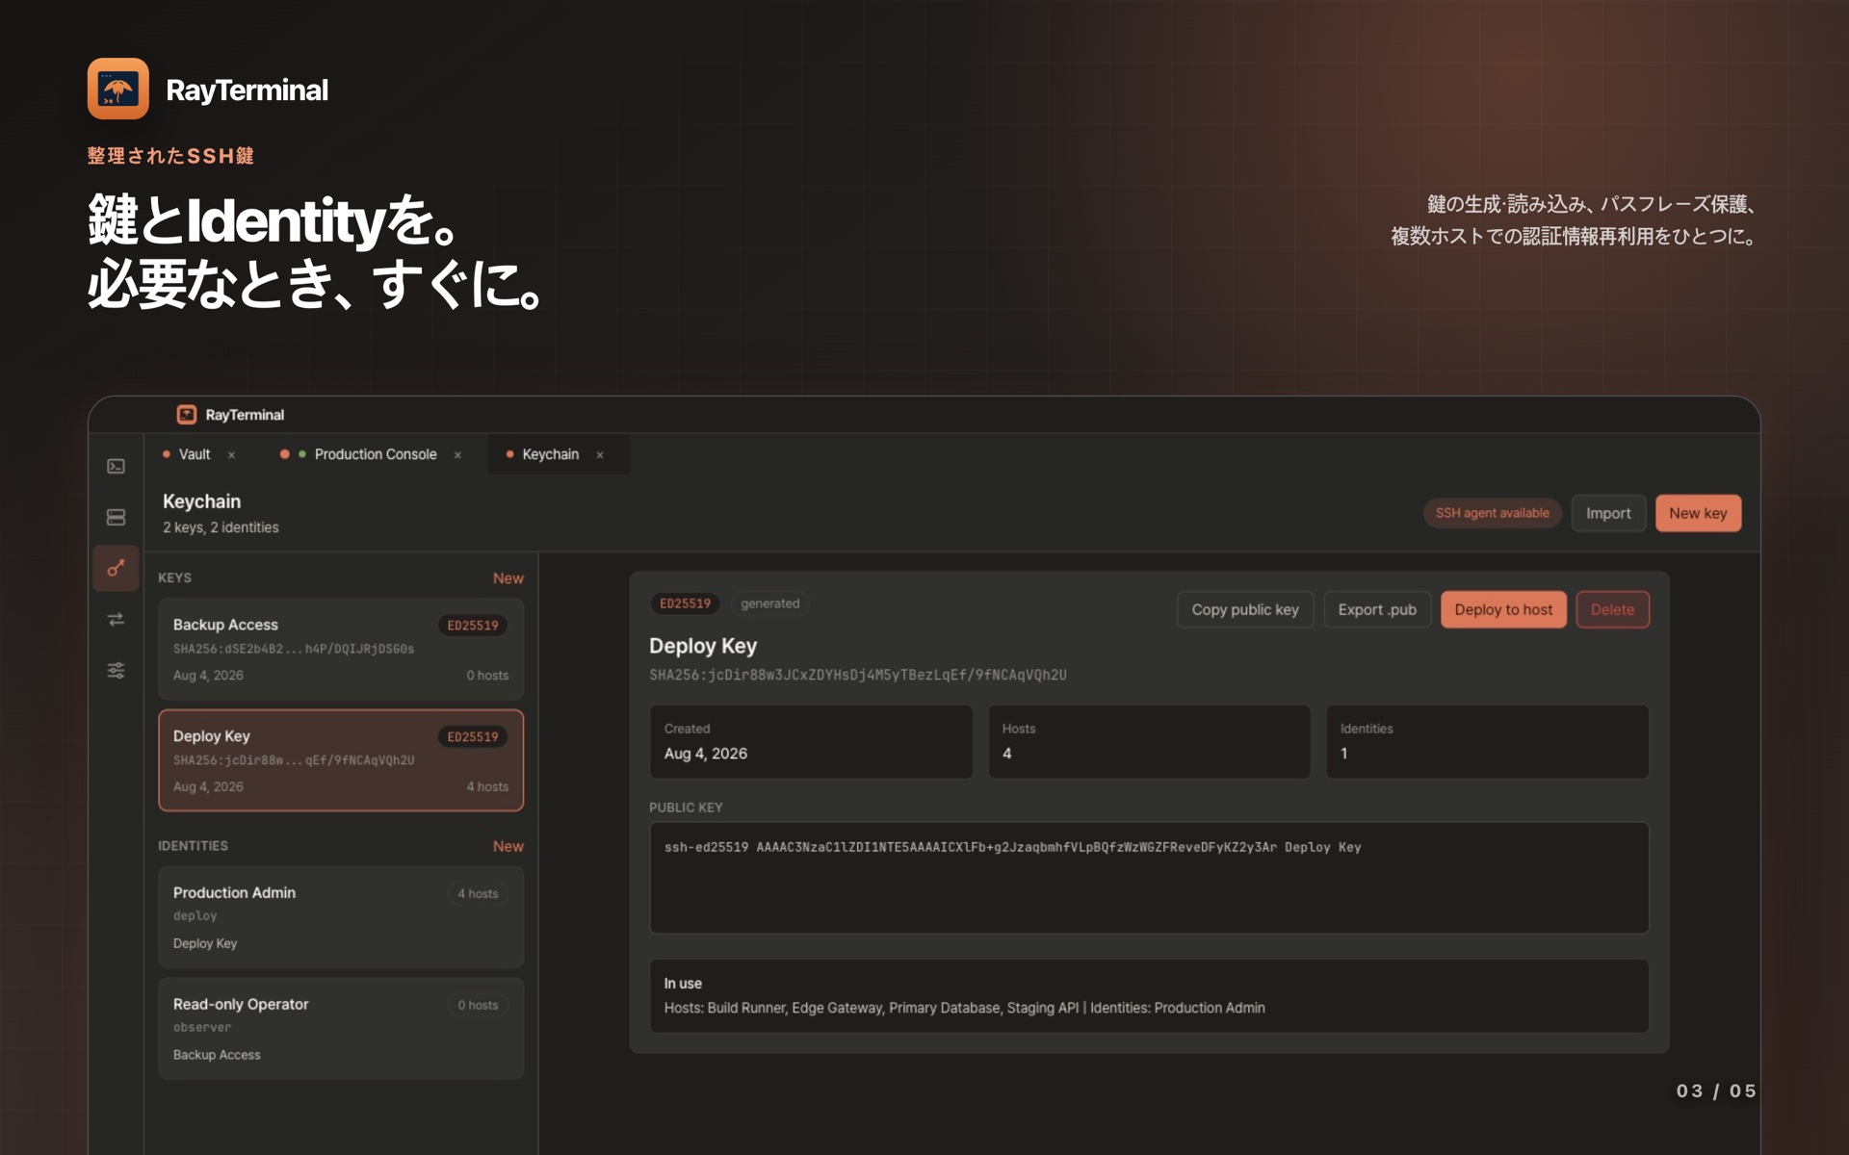Click the Export .pub button

[1377, 609]
